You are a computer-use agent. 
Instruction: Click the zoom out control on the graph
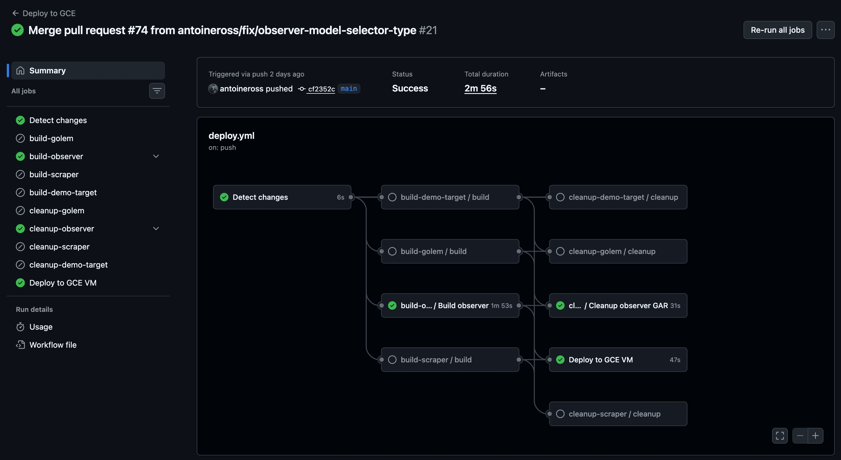800,435
